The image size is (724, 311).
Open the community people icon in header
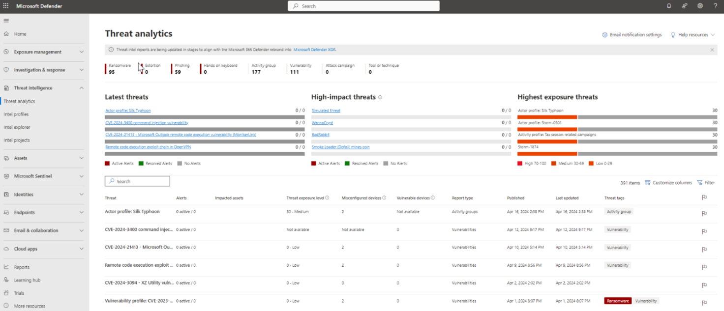685,6
